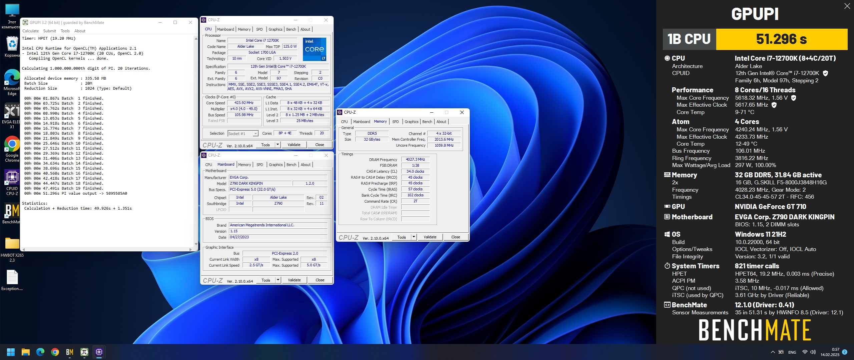Open Microsoft Edge desktop shortcut

coord(12,82)
